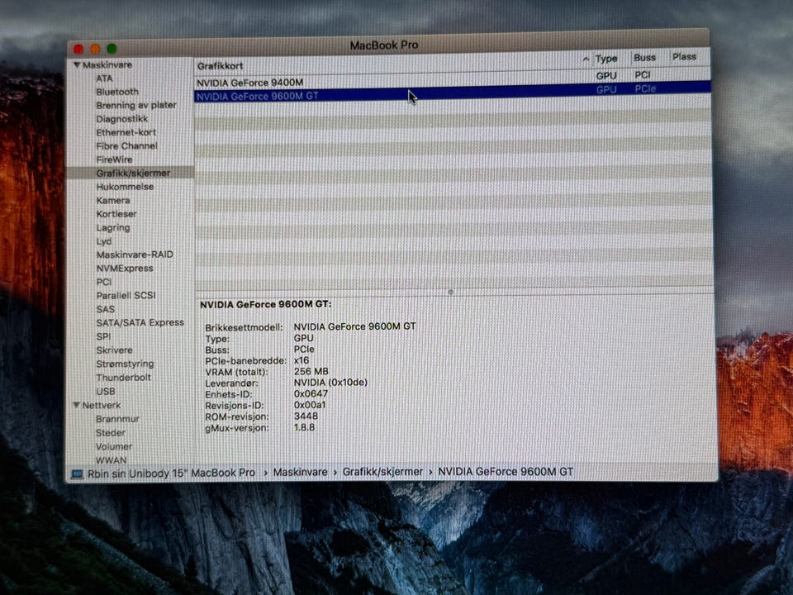Click the split pane divider handle
This screenshot has width=793, height=595.
(451, 292)
